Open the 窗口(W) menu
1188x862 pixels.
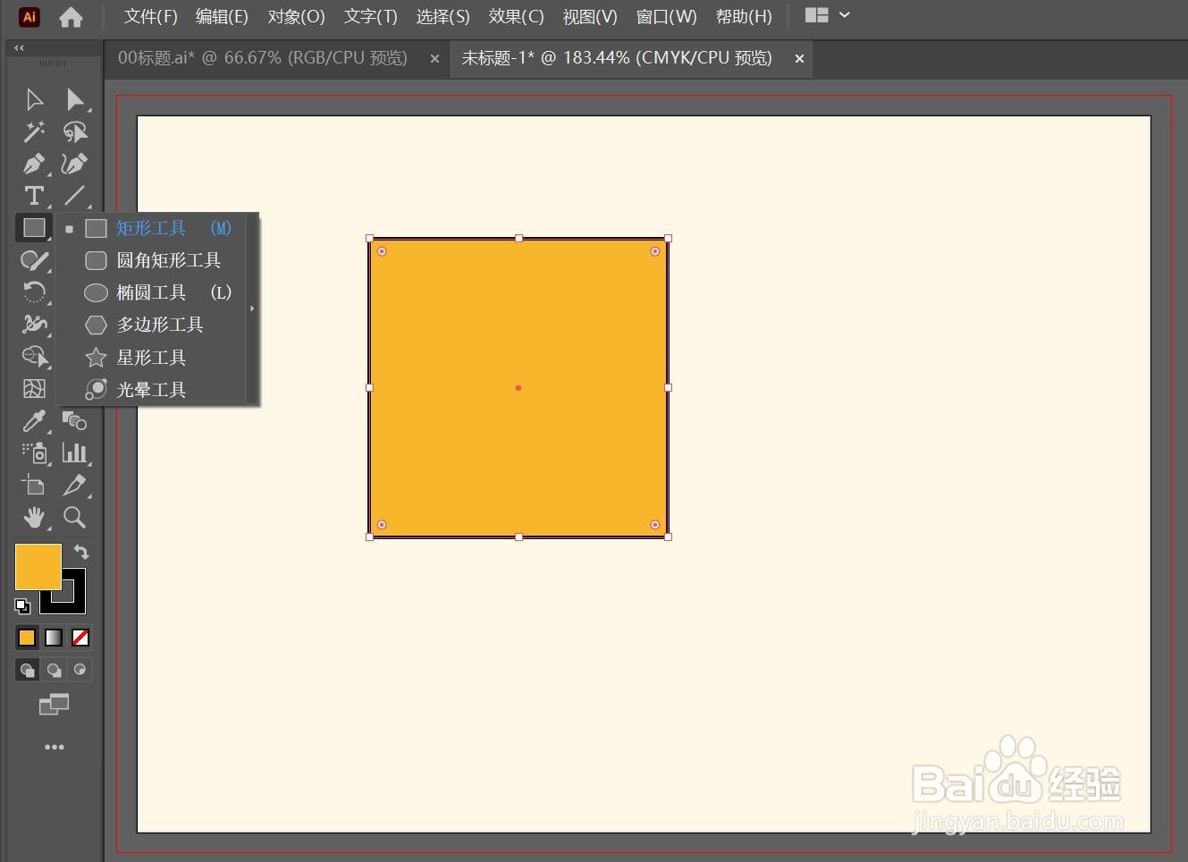666,16
